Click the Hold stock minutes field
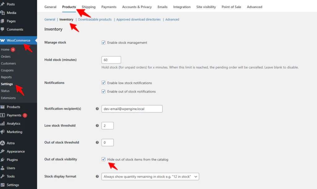Viewport: 317px width, 189px height. coord(111,60)
